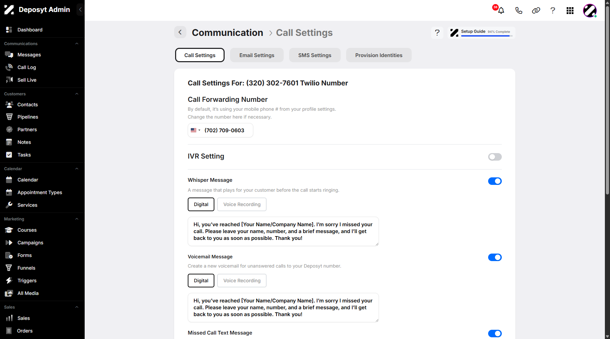Disable the Missed Call Text Message toggle
The image size is (610, 339).
coord(495,334)
